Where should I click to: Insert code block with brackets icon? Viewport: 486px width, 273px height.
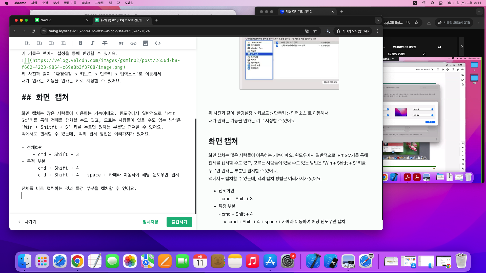158,43
